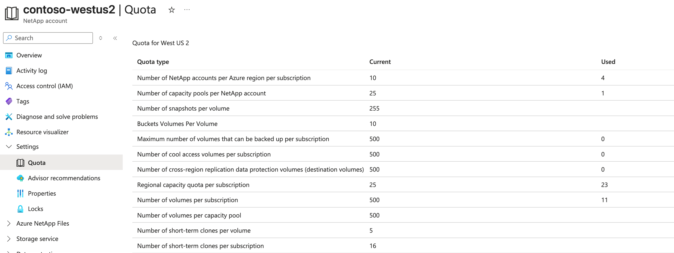
Task: Expand the Azure NetApp Files section
Action: point(9,223)
